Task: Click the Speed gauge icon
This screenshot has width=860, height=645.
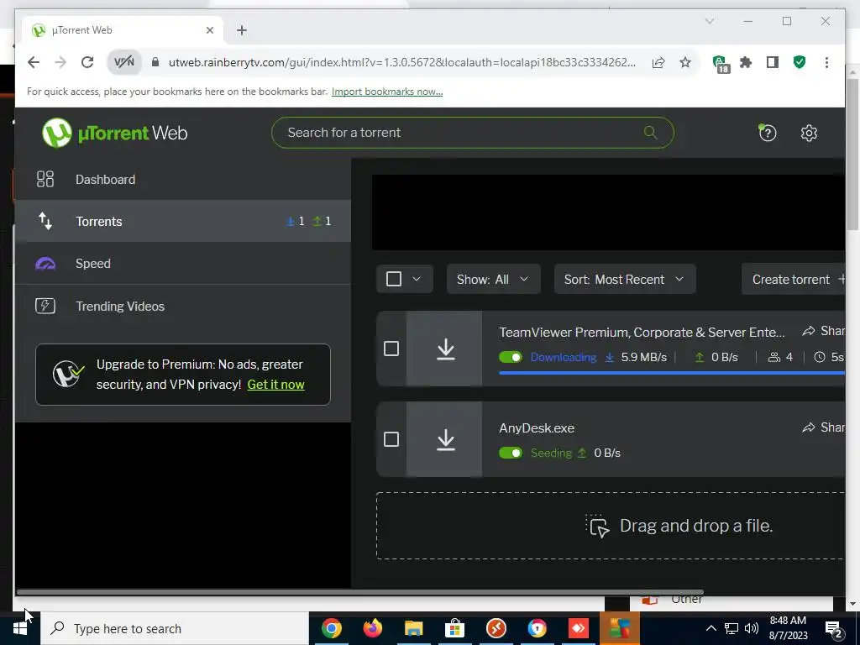Action: tap(45, 264)
